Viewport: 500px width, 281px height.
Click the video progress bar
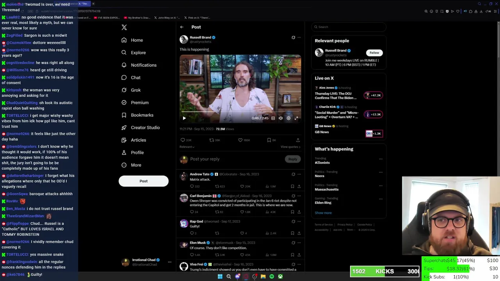[x=240, y=112]
